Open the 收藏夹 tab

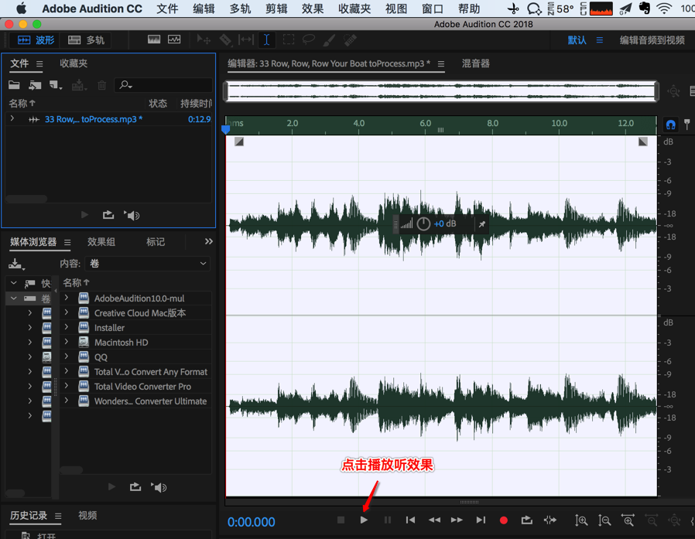pos(74,63)
